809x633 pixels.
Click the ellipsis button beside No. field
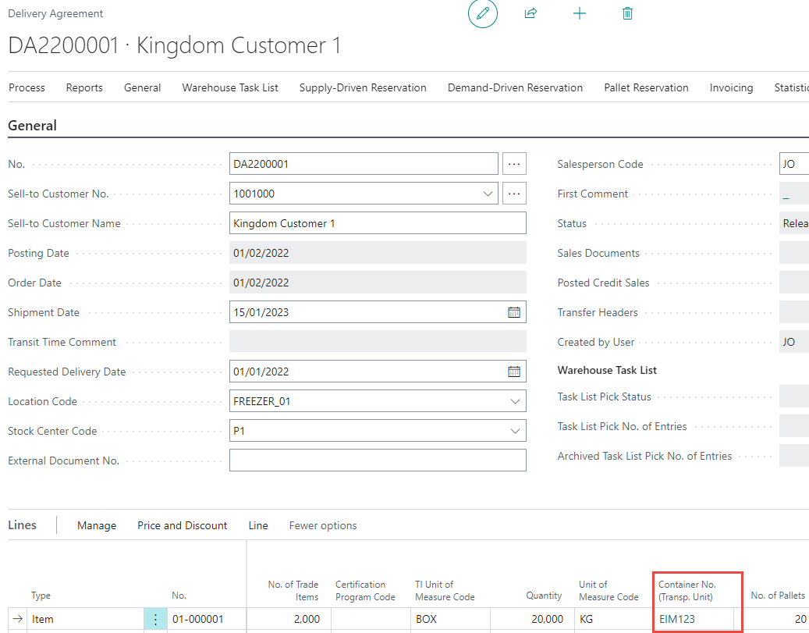514,164
